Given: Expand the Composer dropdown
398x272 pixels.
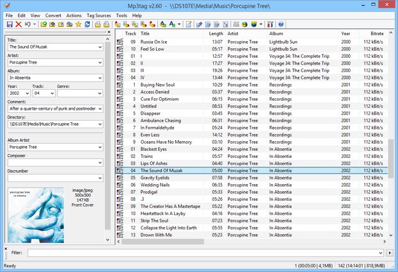Looking at the screenshot, I should pyautogui.click(x=100, y=163).
